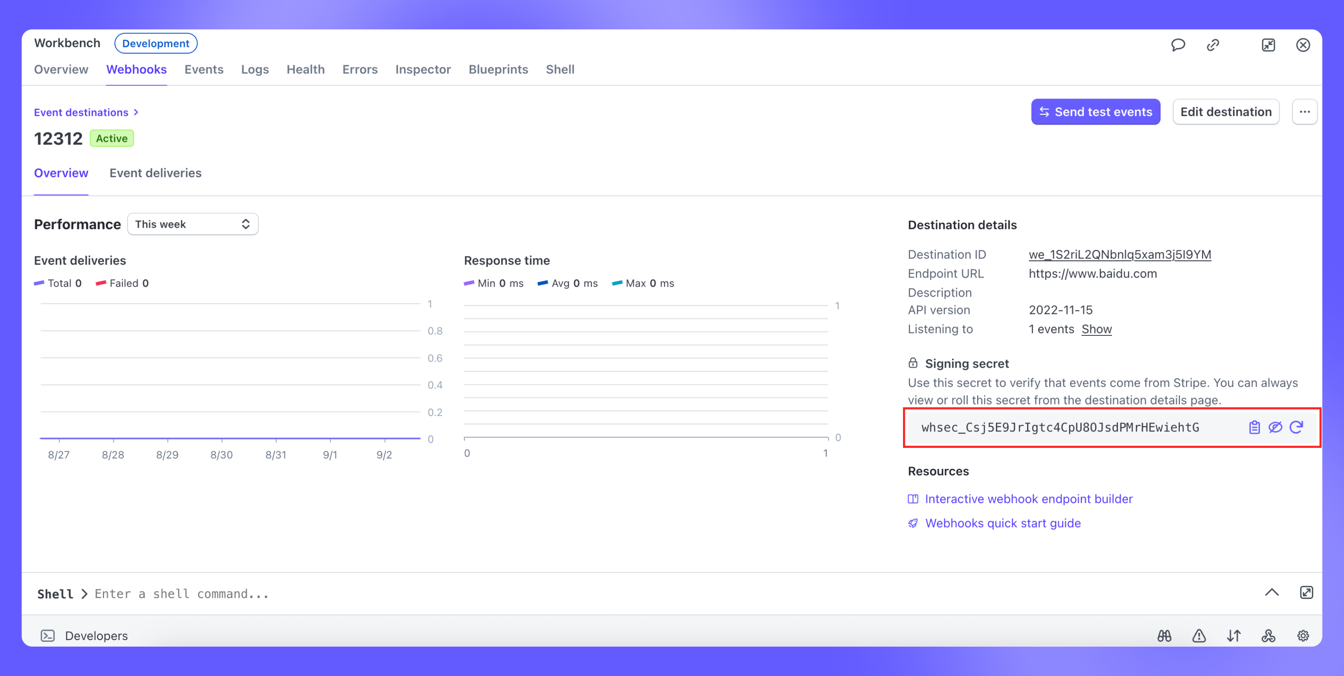Viewport: 1344px width, 676px height.
Task: Copy link using the chain icon
Action: (x=1213, y=45)
